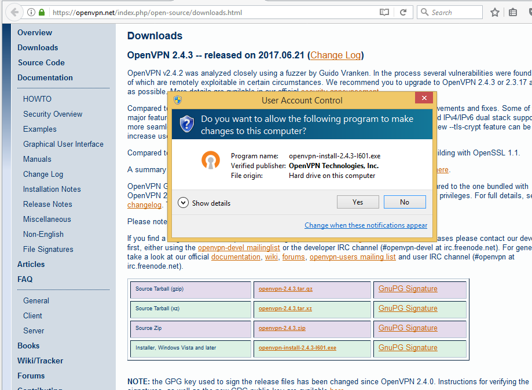Click the green secure padlock icon
This screenshot has width=532, height=390.
[42, 13]
